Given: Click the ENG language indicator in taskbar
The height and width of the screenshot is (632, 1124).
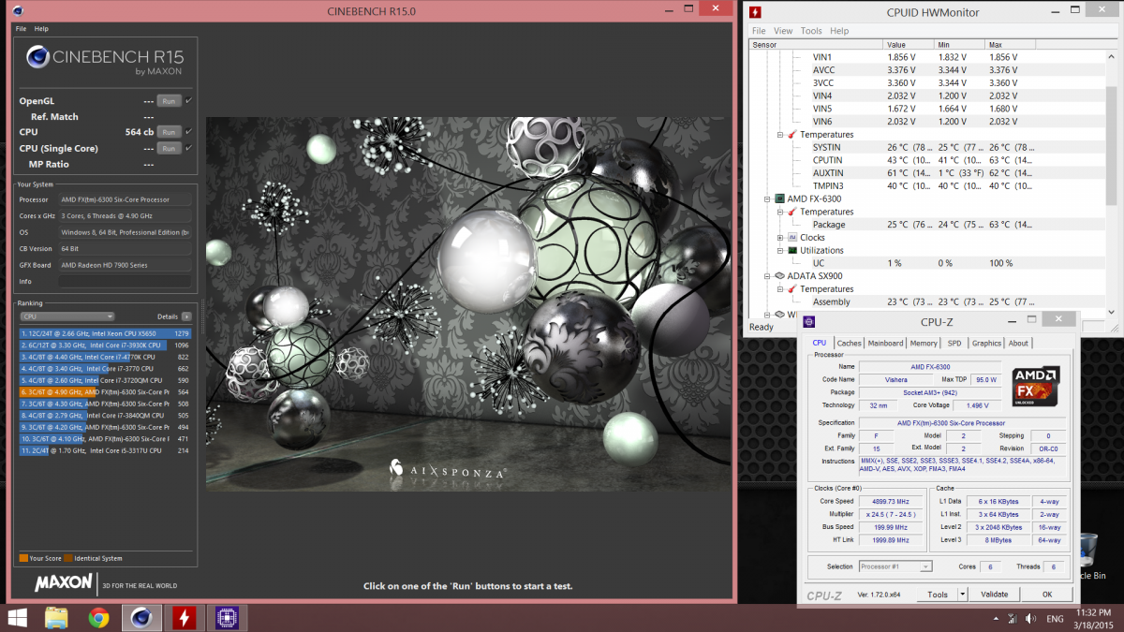Looking at the screenshot, I should (x=1055, y=619).
